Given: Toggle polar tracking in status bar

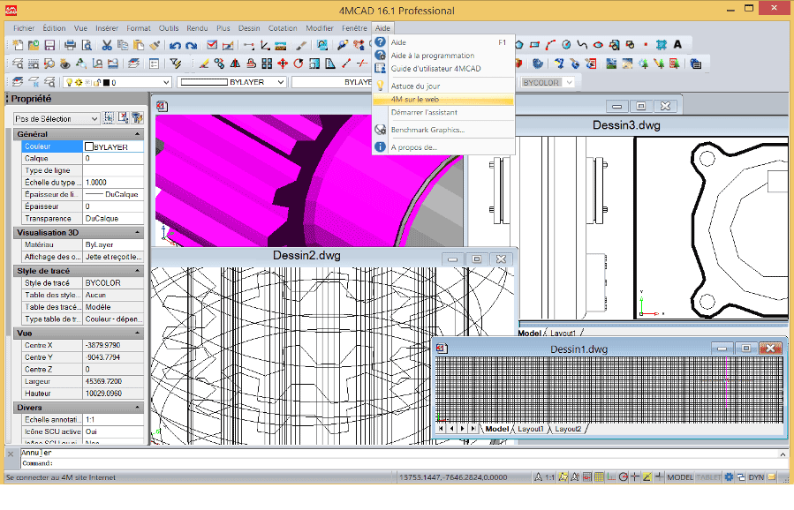Looking at the screenshot, I should point(624,476).
